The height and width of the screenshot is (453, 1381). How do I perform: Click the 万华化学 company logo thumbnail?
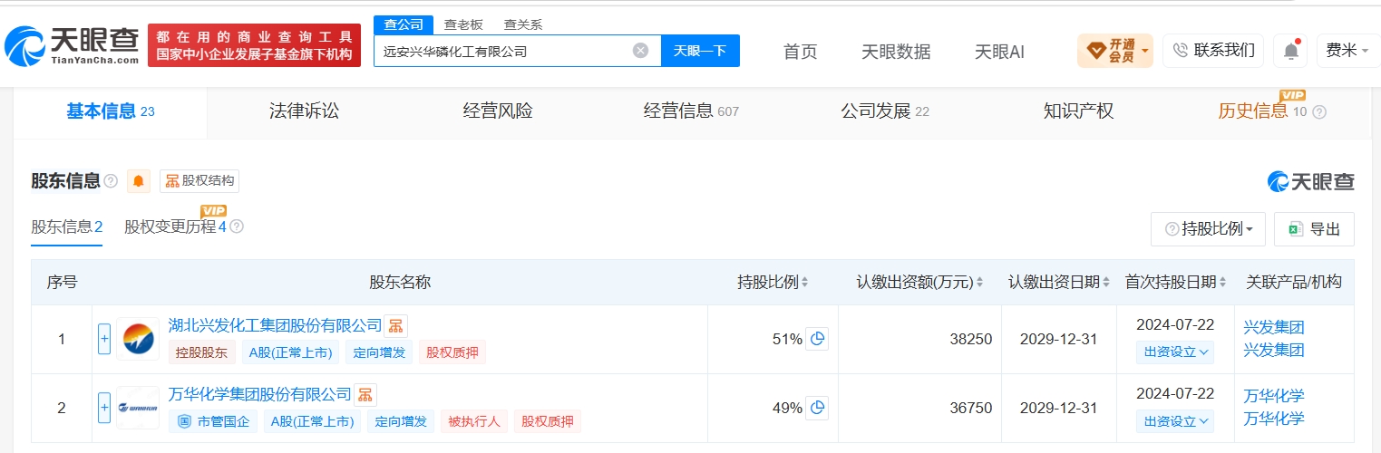point(138,408)
